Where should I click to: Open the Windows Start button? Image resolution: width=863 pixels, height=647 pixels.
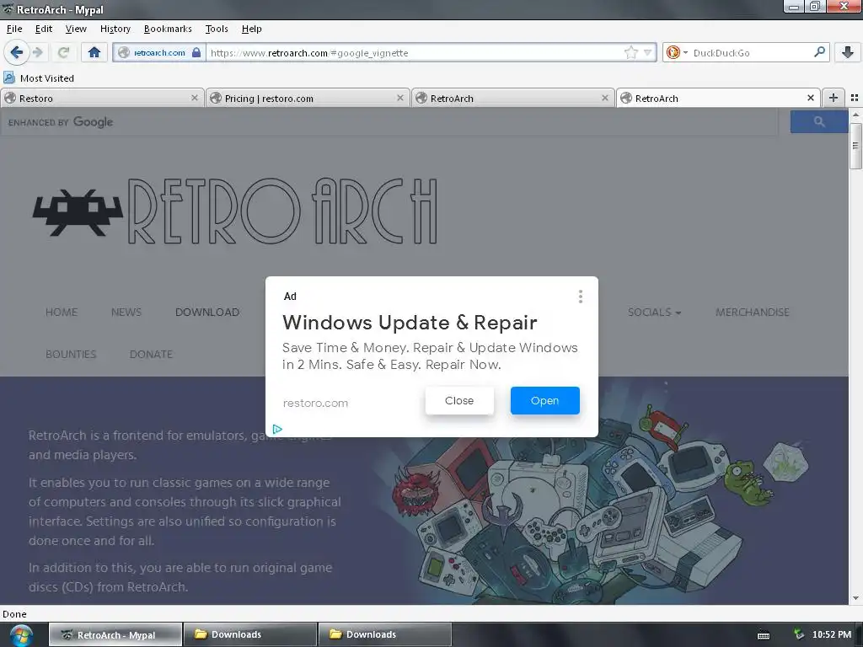tap(21, 635)
